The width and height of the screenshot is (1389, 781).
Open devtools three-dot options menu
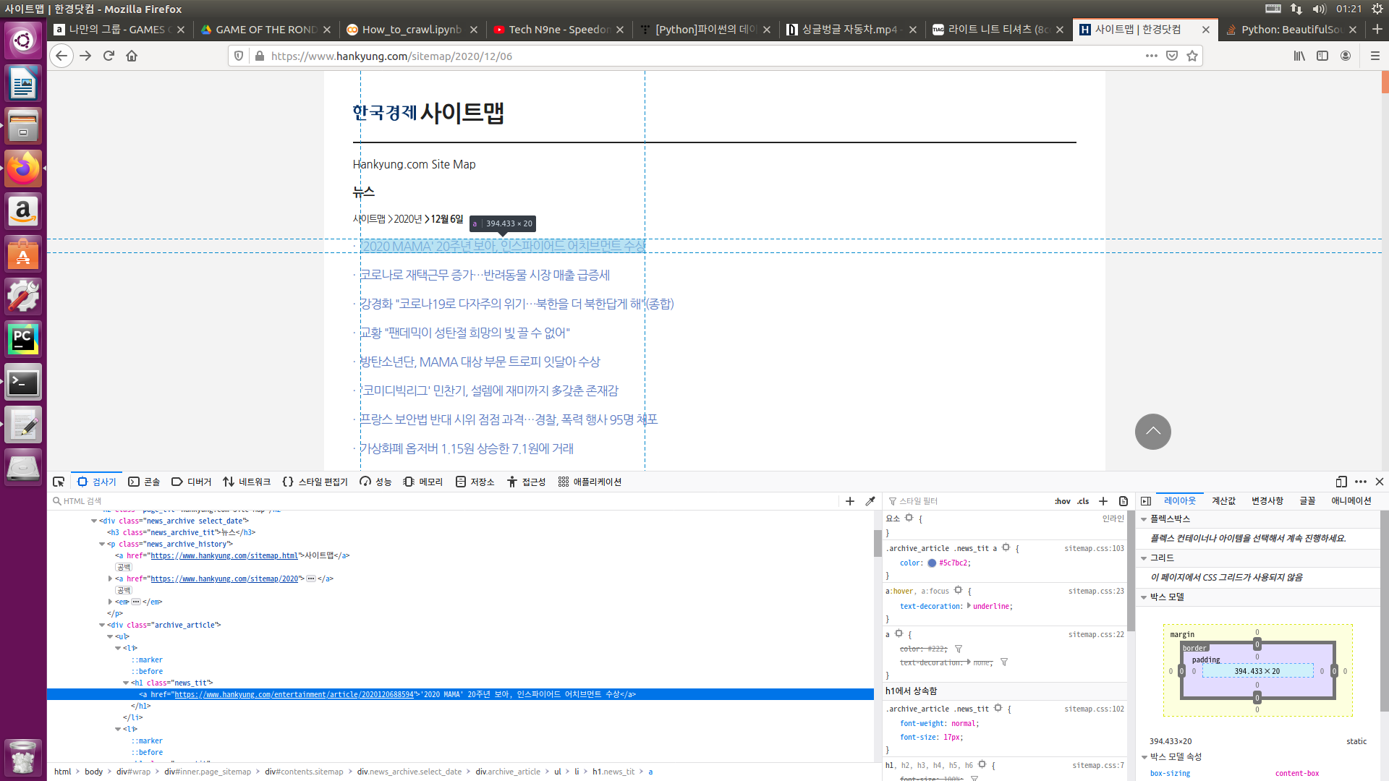pos(1361,482)
